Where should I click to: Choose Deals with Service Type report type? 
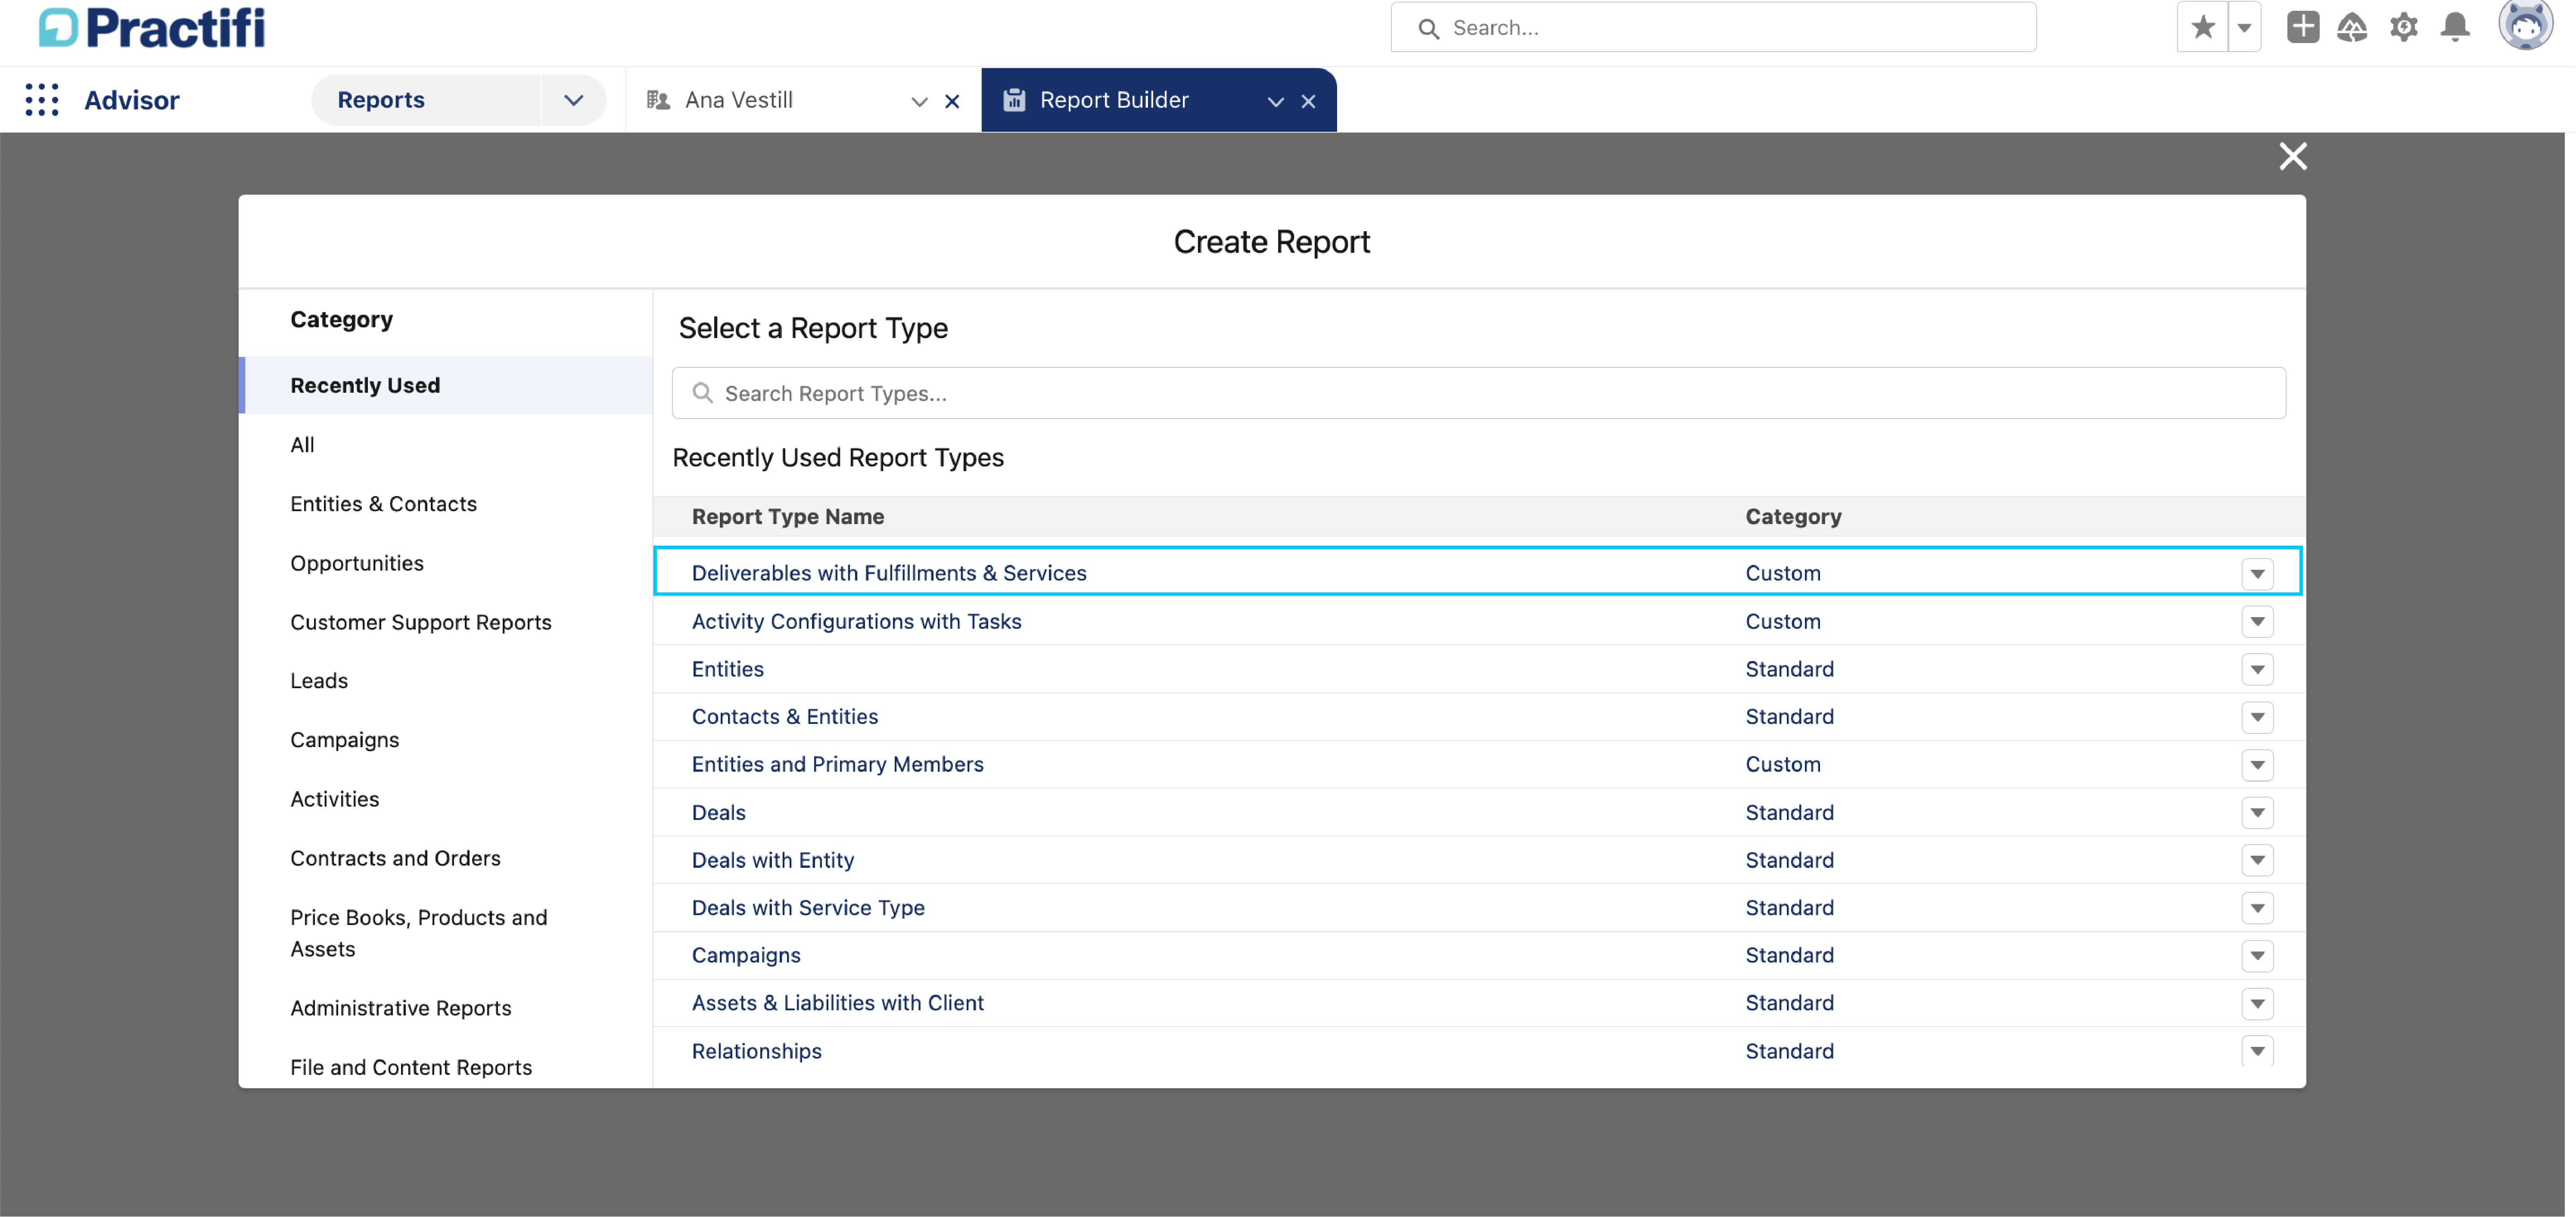click(x=808, y=907)
